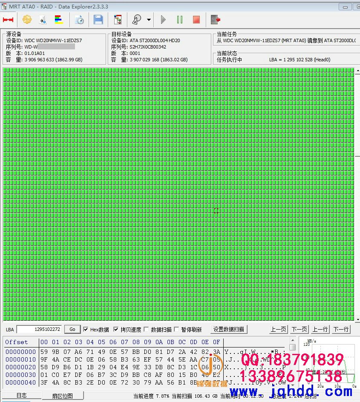This screenshot has height=402, width=360.
Task: Go to previous page with 上一页
Action: tap(279, 329)
